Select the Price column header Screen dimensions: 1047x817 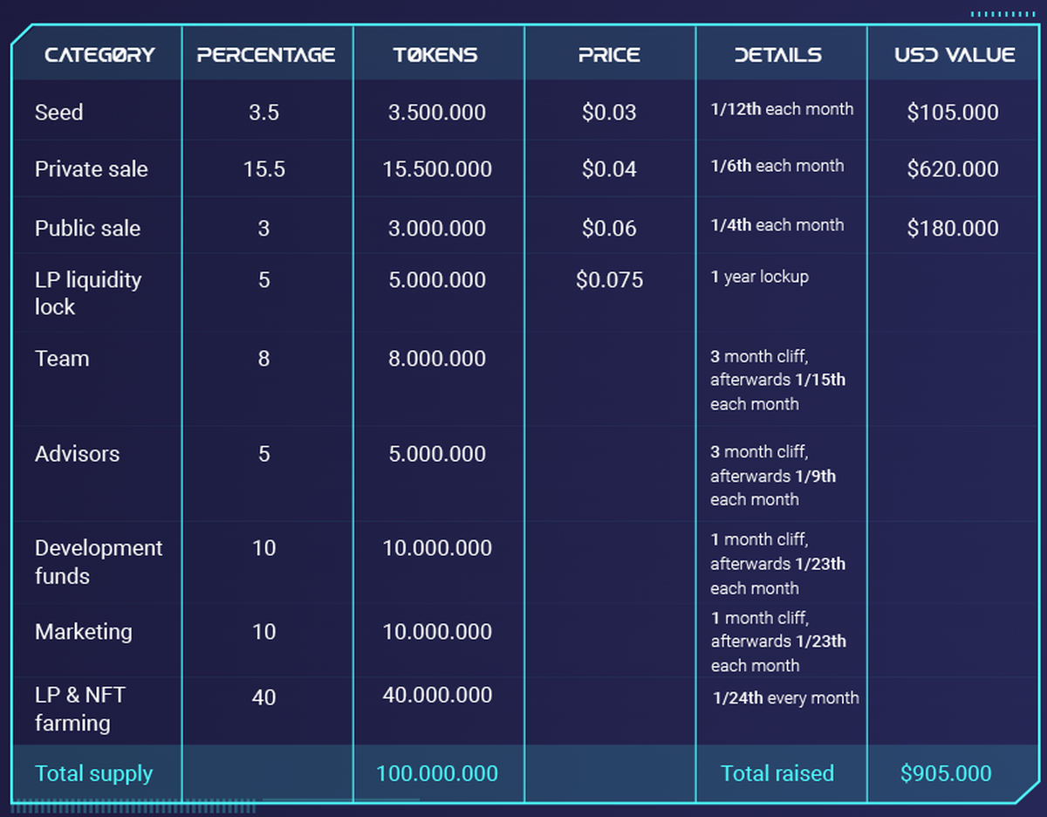[609, 55]
